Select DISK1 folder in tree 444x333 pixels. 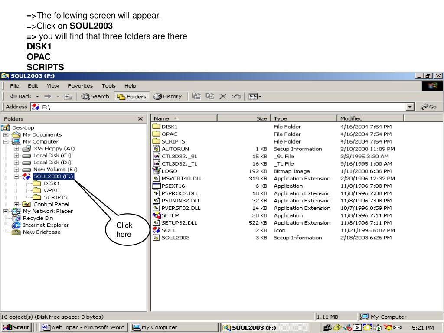[x=52, y=183]
